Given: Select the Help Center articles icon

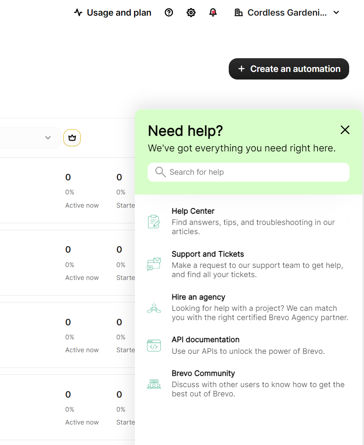Looking at the screenshot, I should coord(154,221).
